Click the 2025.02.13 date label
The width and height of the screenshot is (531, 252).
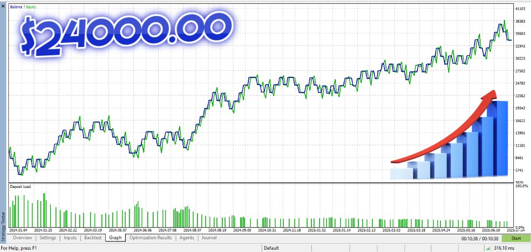click(367, 230)
